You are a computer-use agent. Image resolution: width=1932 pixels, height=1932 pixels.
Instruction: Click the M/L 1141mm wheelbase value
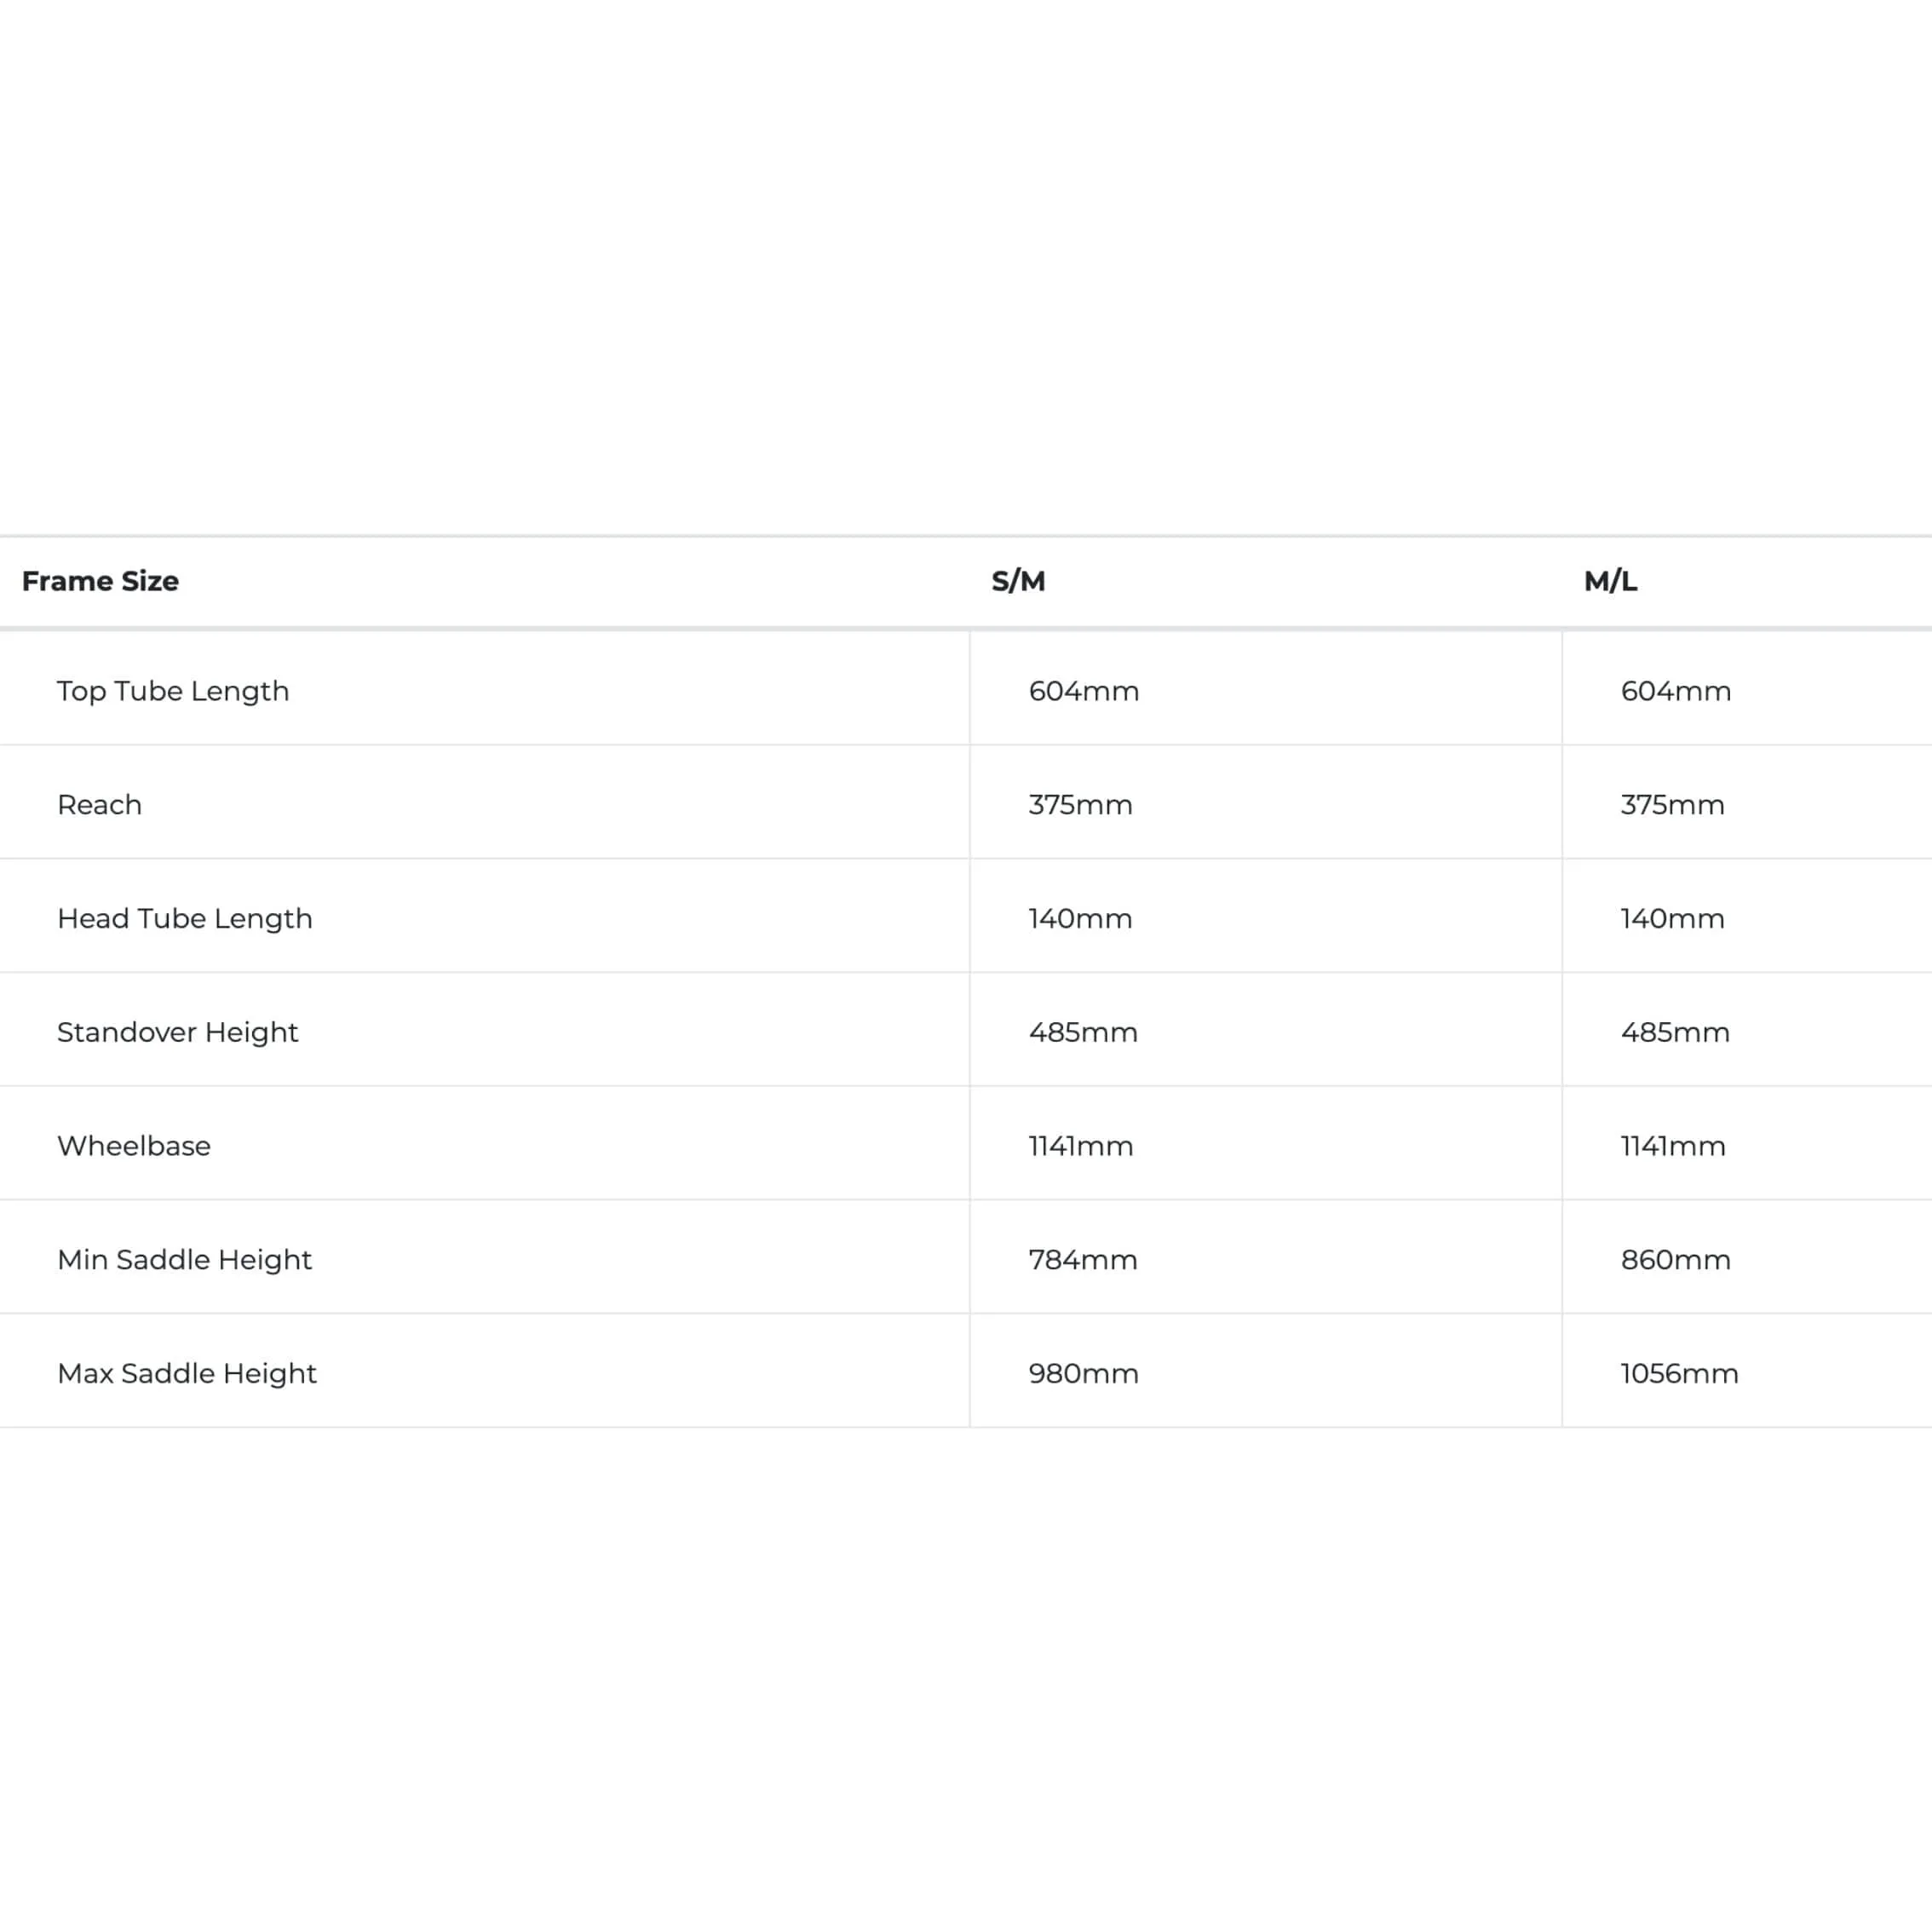[x=1674, y=1146]
